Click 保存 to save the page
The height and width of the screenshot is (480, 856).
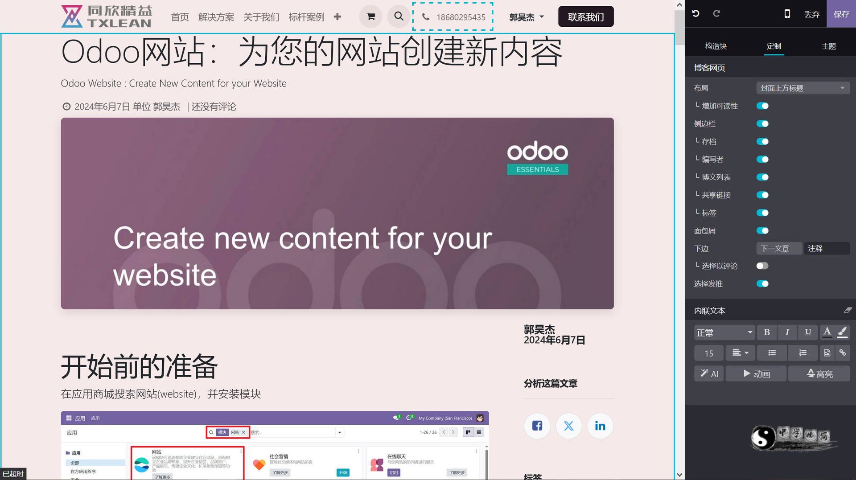pos(841,14)
